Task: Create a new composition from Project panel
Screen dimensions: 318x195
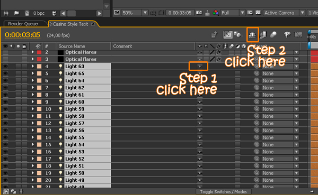Action: click(x=27, y=13)
